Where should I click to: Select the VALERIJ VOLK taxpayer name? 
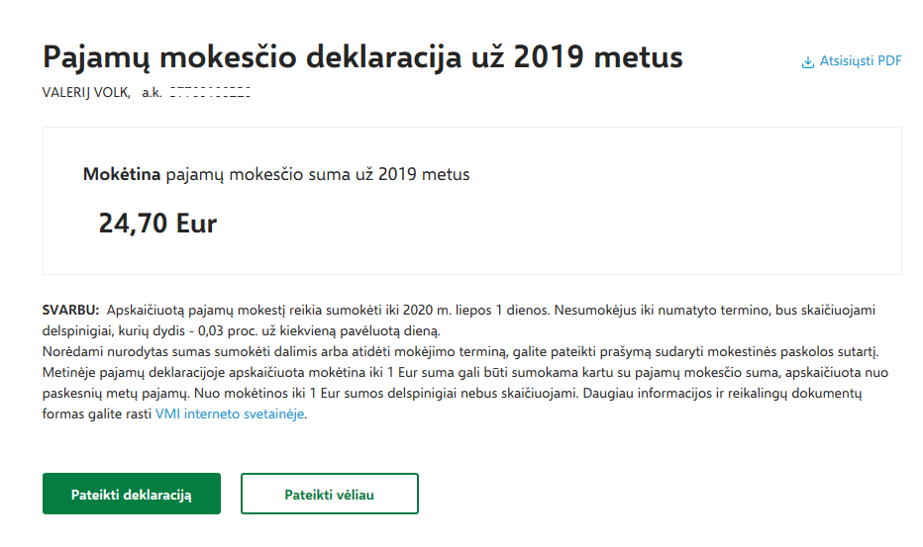[86, 92]
